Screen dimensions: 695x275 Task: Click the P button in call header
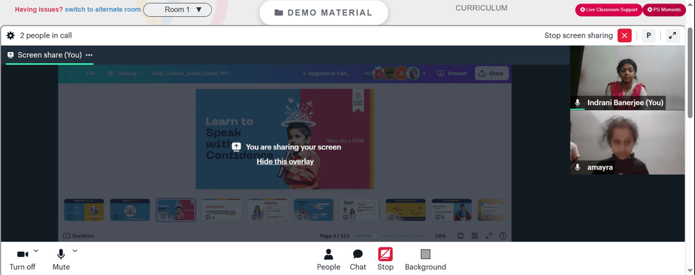pos(648,36)
